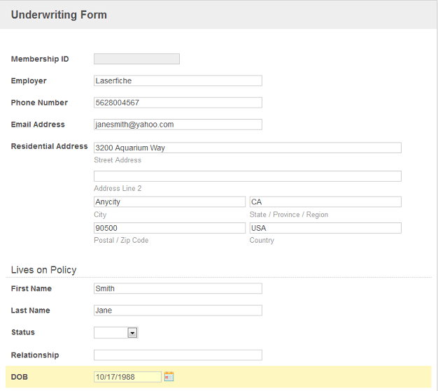Open the DOB calendar date picker
The image size is (438, 391).
tap(169, 377)
